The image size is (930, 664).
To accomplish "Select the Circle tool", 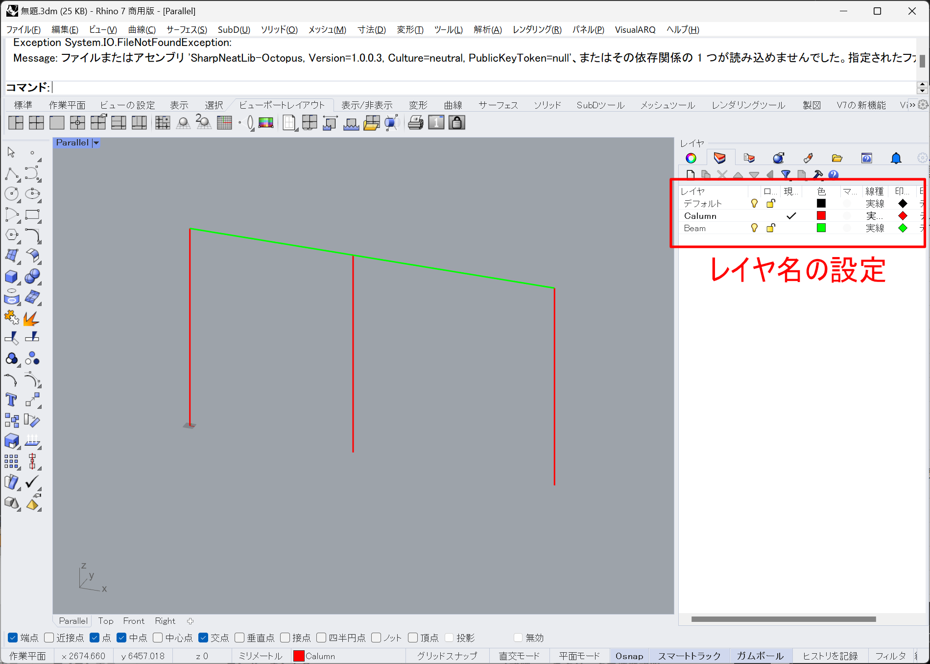I will (12, 194).
